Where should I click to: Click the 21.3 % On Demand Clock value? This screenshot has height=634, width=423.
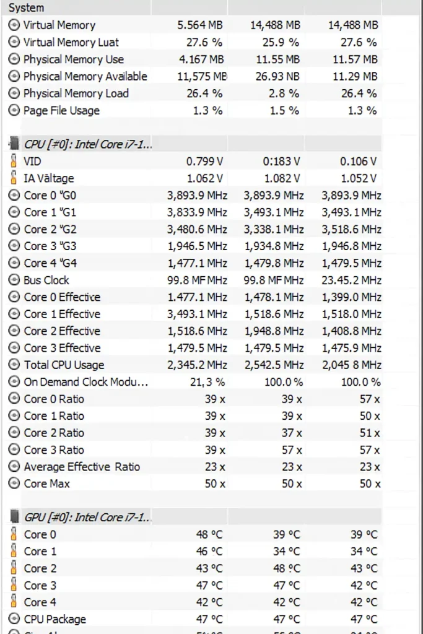[207, 382]
